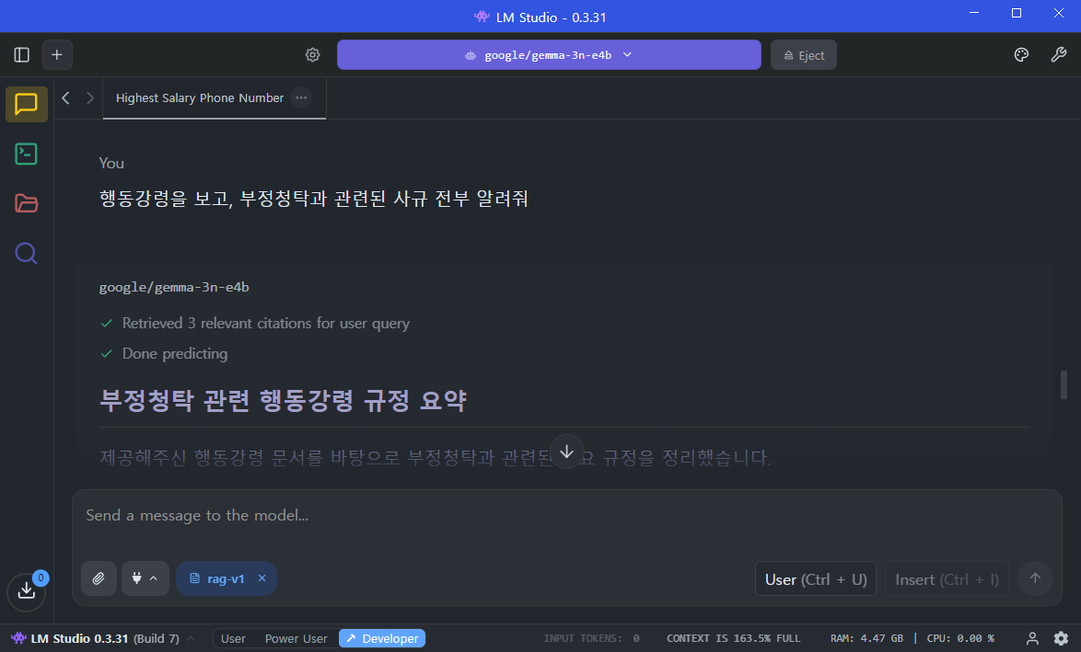The image size is (1081, 652).
Task: Click the attach file paperclip icon
Action: pos(99,578)
